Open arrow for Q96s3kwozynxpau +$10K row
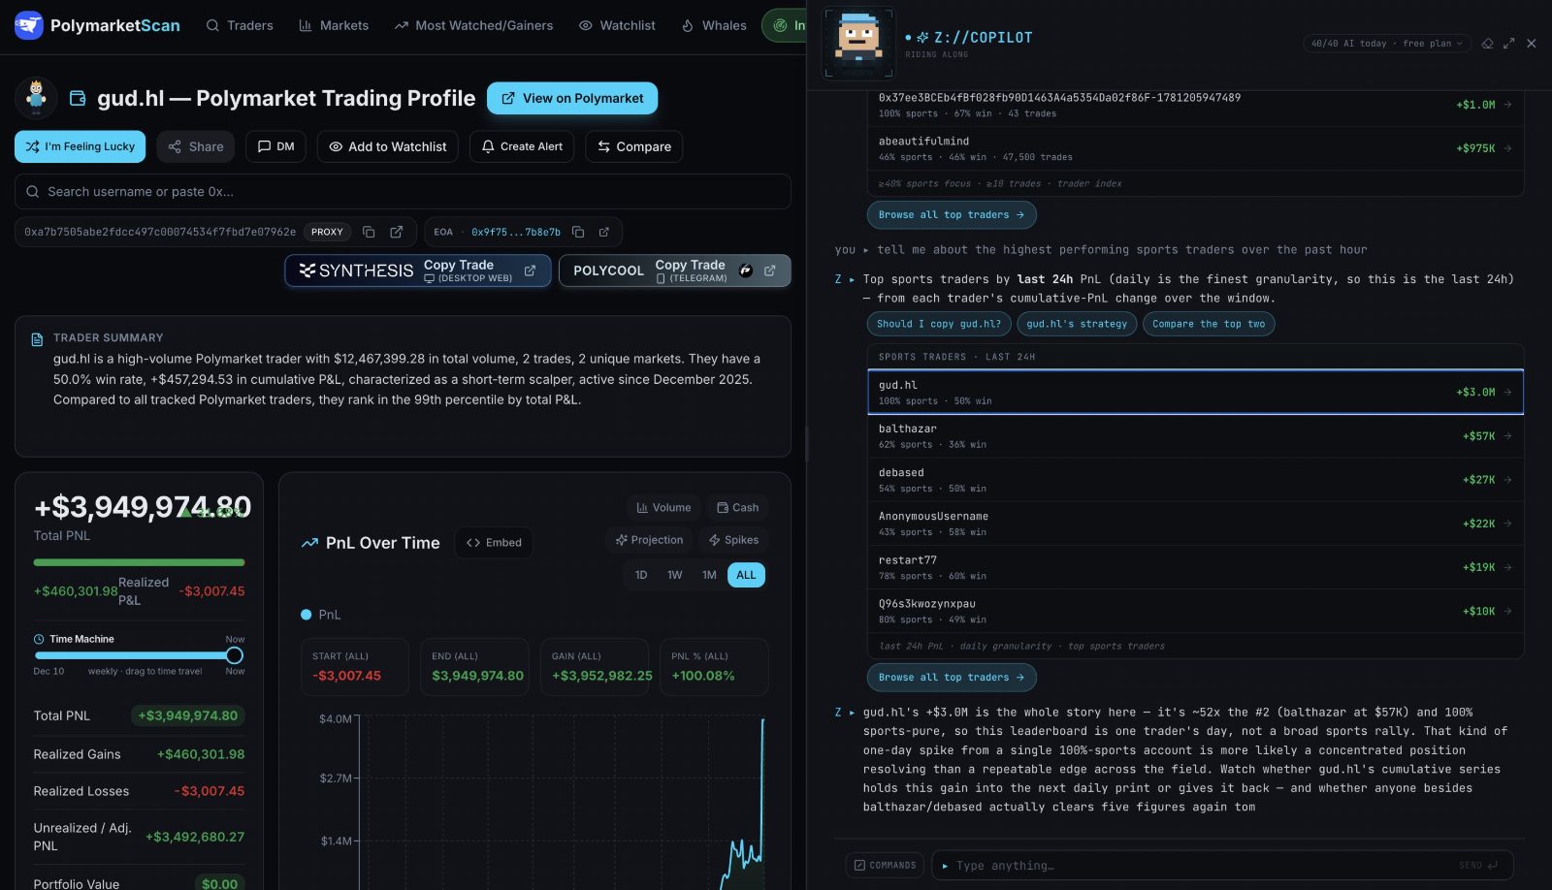 [x=1507, y=612]
